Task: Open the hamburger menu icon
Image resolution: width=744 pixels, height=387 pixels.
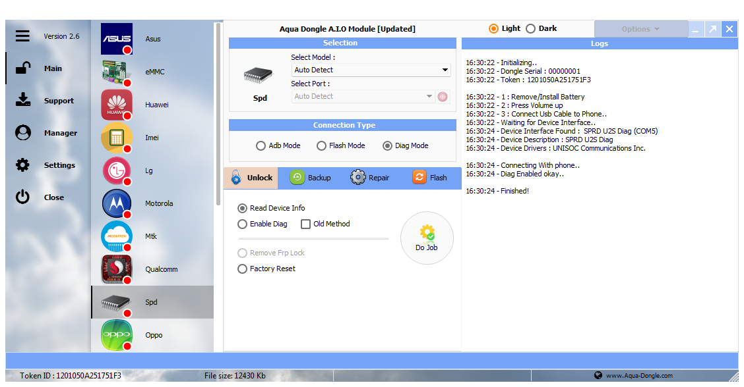Action: click(x=22, y=36)
